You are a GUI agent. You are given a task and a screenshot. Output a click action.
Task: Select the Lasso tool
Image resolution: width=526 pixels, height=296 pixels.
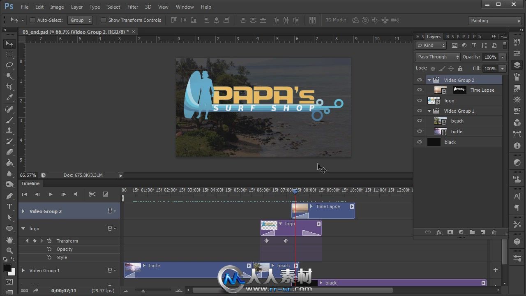point(9,65)
